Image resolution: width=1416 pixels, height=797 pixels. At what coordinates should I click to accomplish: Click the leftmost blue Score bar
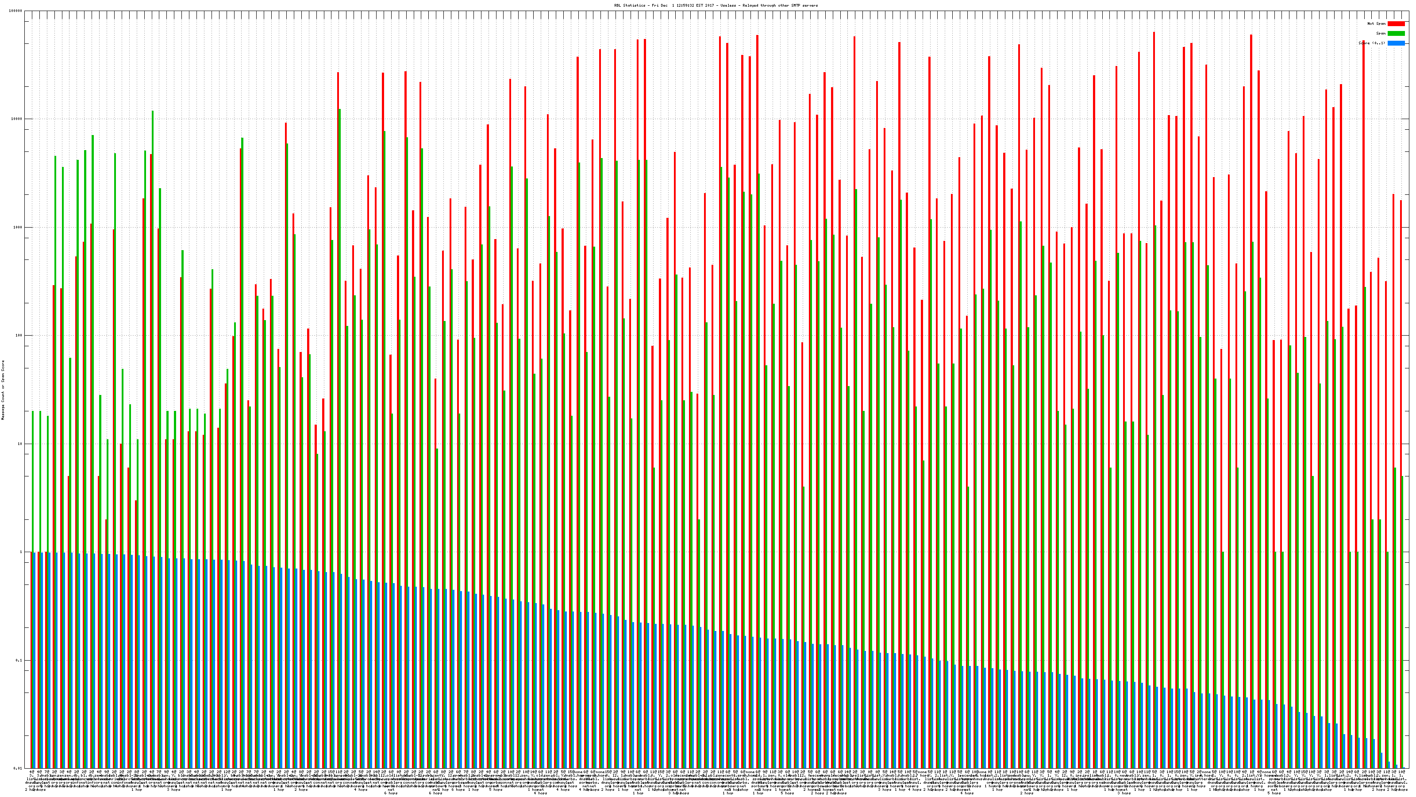click(x=35, y=660)
